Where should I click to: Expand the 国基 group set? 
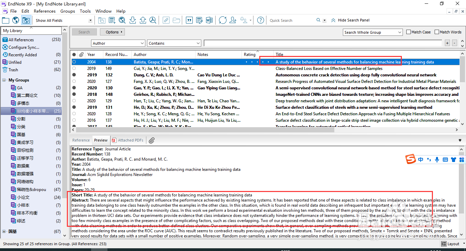[4, 232]
